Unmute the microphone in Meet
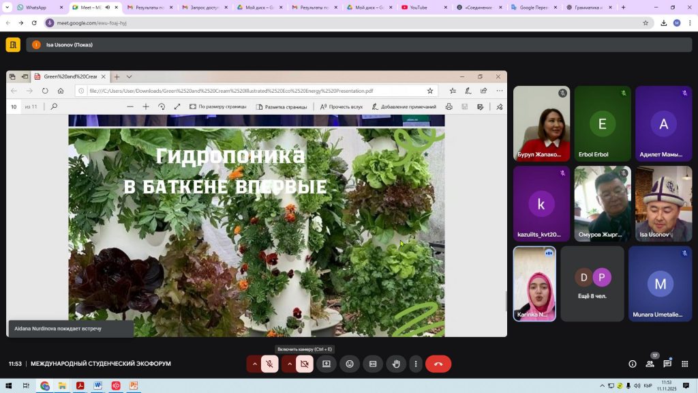The width and height of the screenshot is (698, 393). tap(270, 364)
